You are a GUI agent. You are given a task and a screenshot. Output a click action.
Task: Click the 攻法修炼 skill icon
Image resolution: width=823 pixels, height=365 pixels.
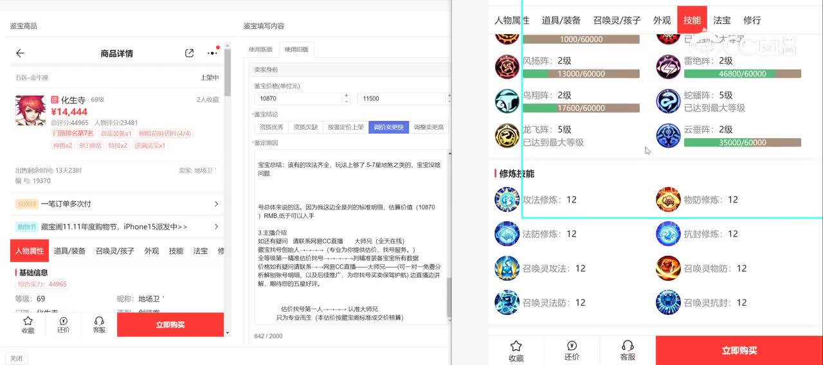point(507,200)
